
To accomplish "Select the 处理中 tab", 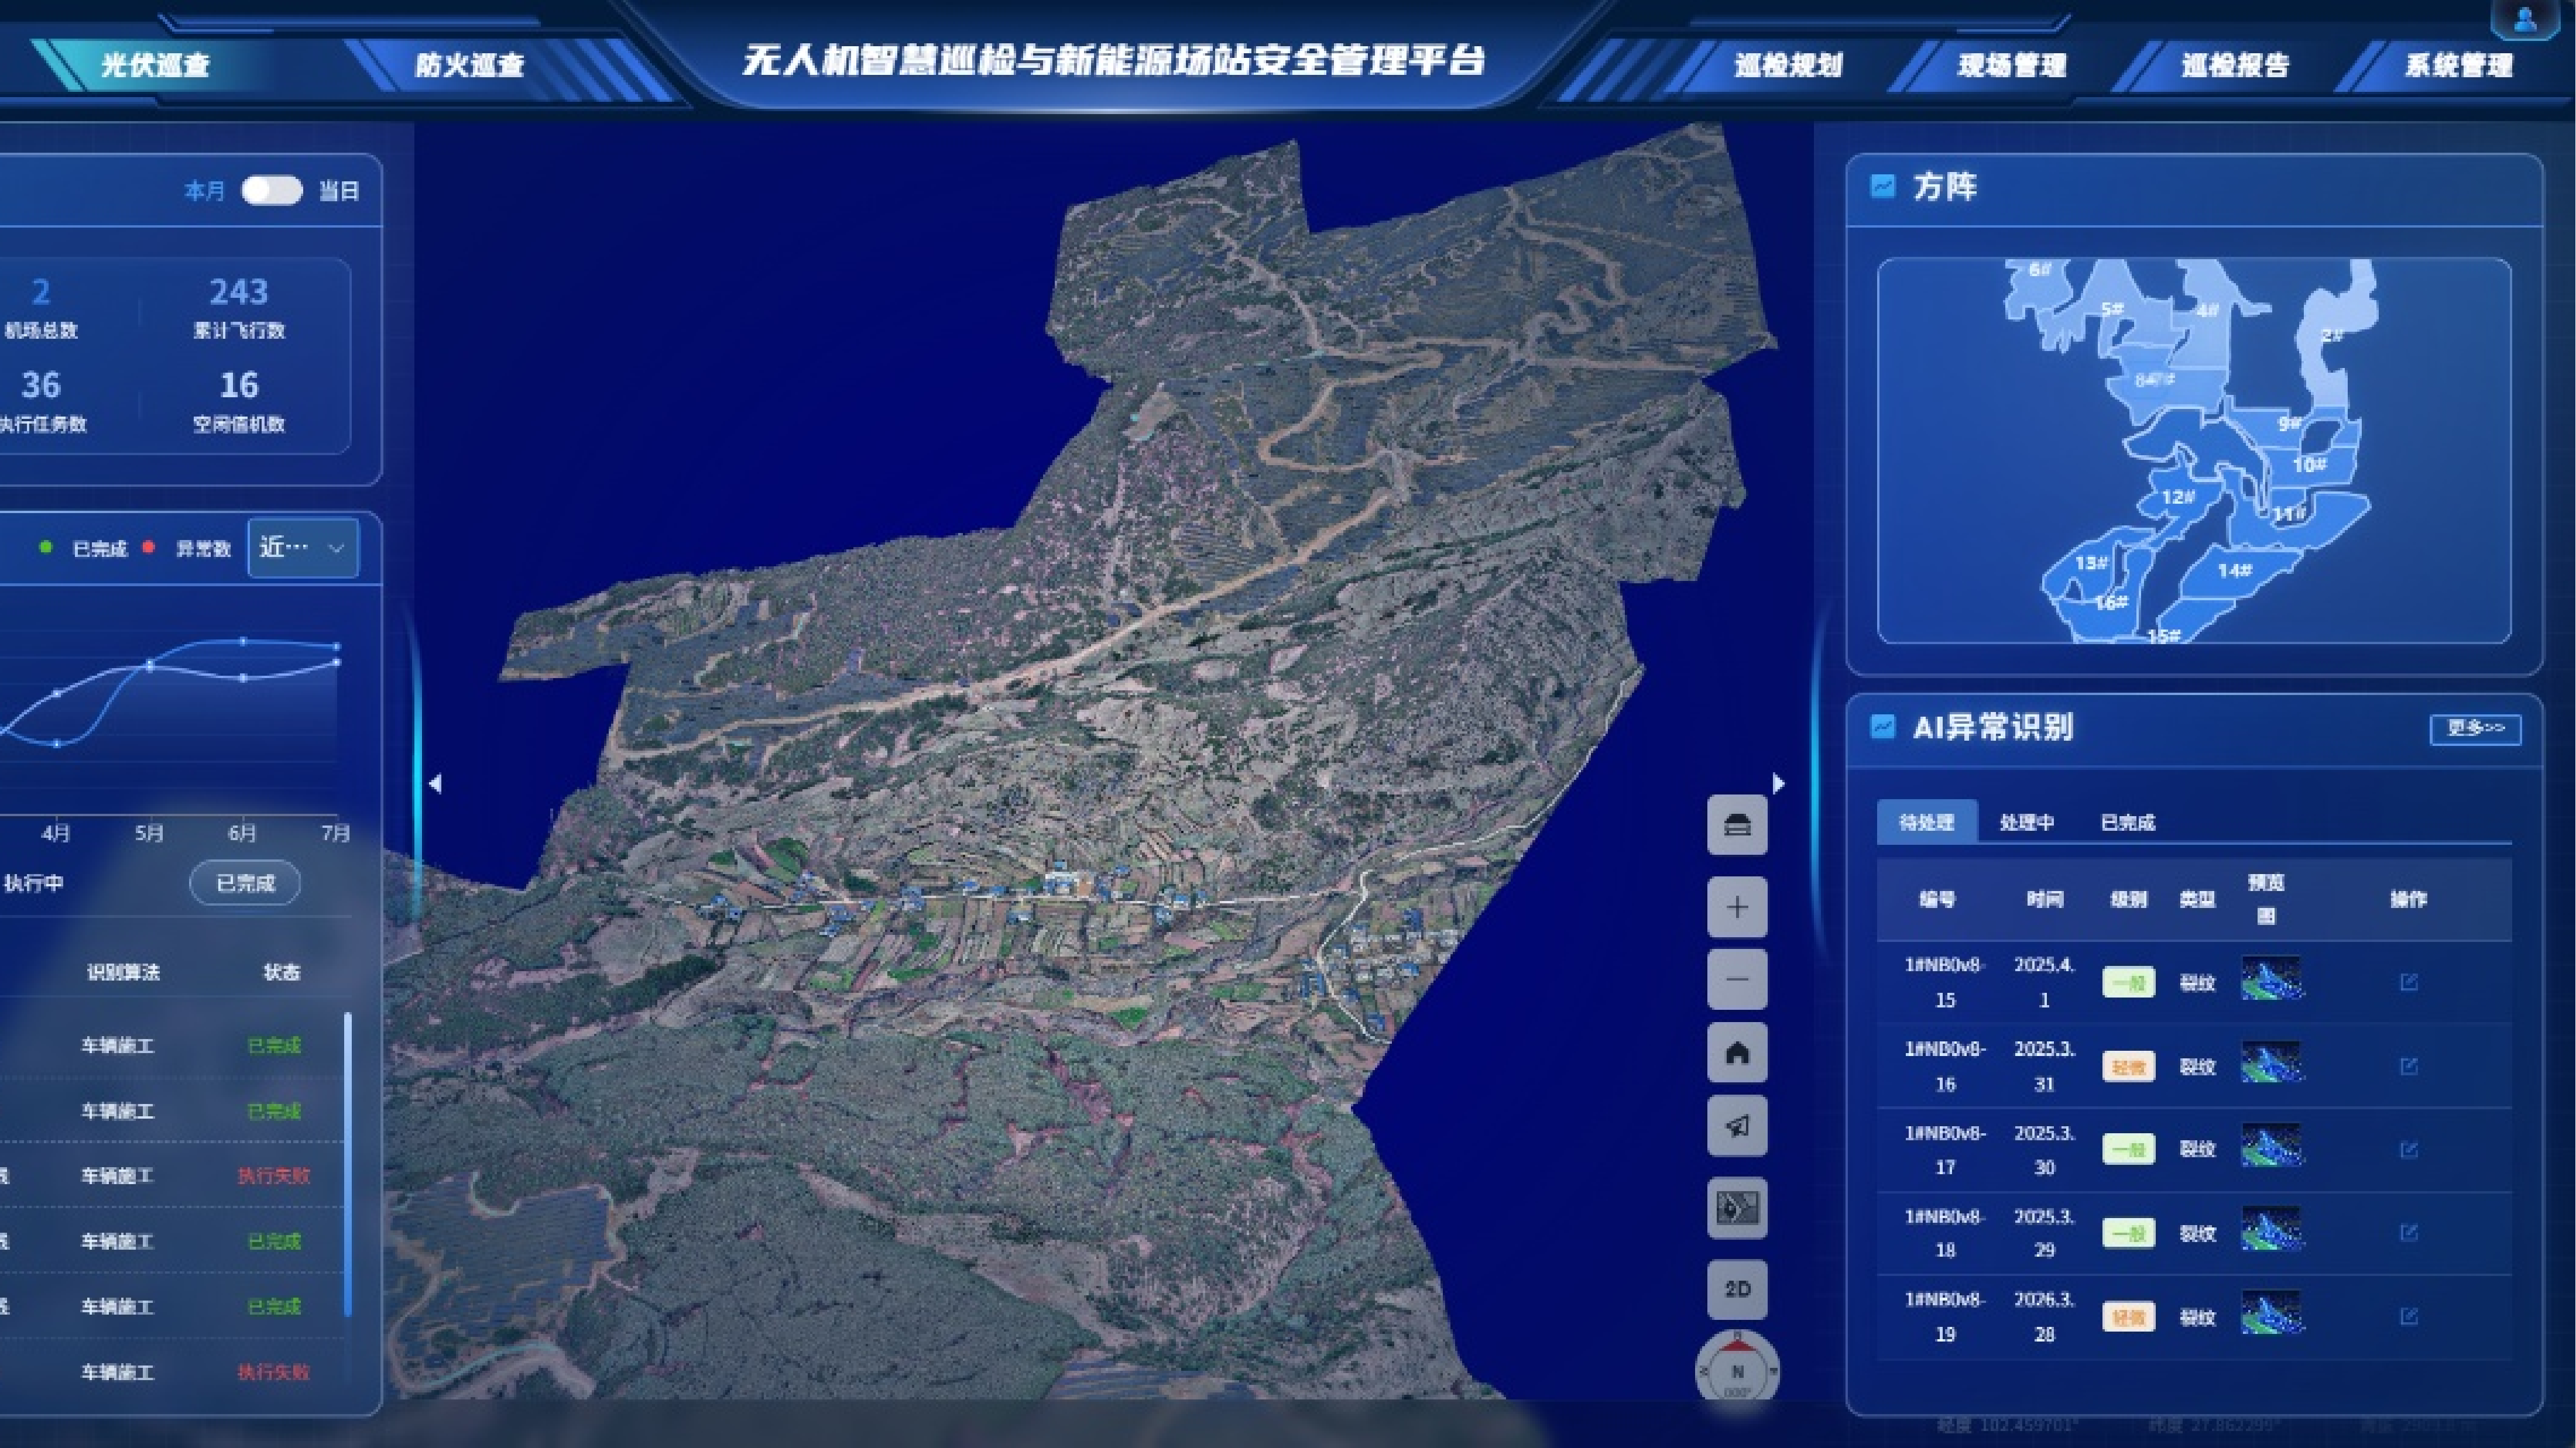I will pyautogui.click(x=2027, y=821).
